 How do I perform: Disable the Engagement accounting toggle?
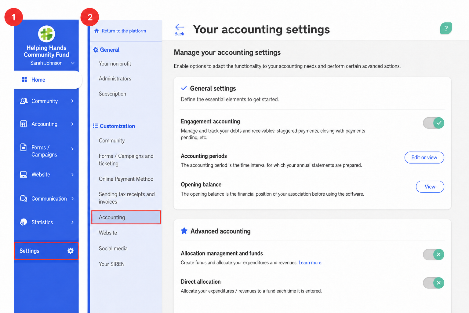tap(433, 123)
